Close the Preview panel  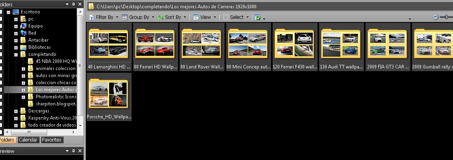click(x=80, y=151)
